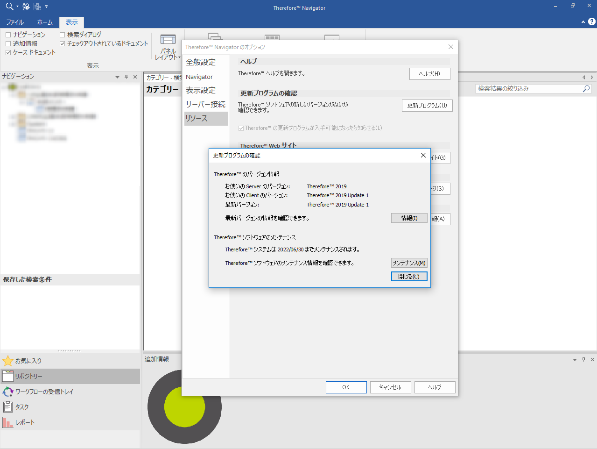Image resolution: width=597 pixels, height=449 pixels.
Task: Click the 保存した検索条件 header
Action: [x=70, y=279]
